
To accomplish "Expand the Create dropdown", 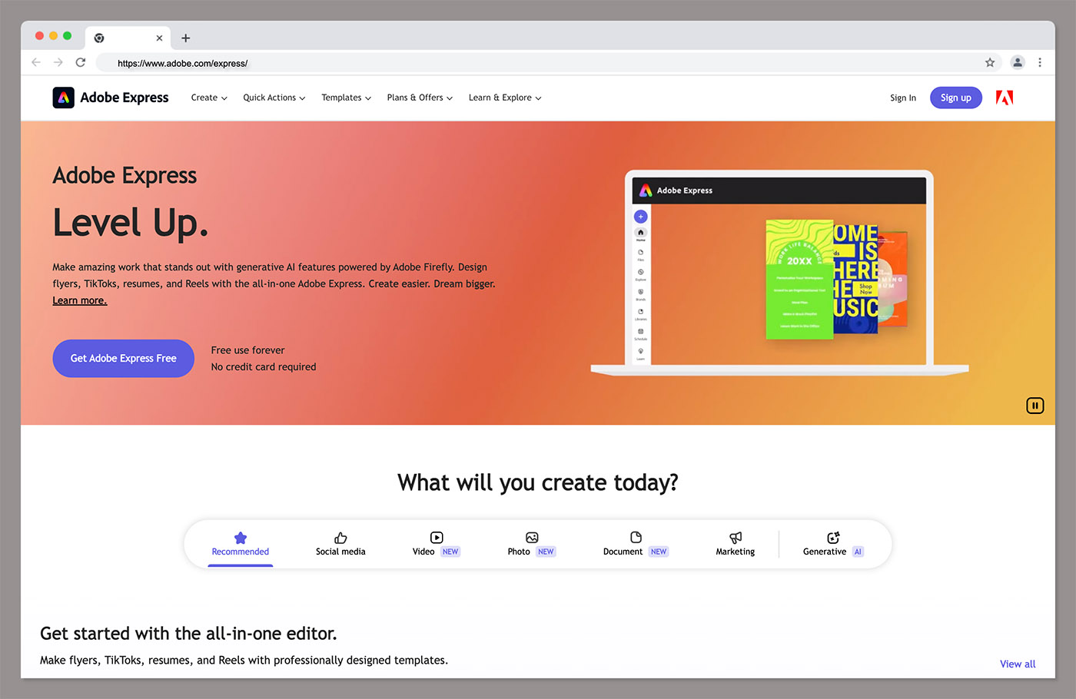I will point(208,98).
